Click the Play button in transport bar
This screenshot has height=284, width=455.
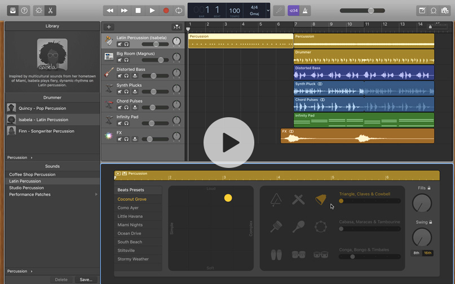coord(152,11)
